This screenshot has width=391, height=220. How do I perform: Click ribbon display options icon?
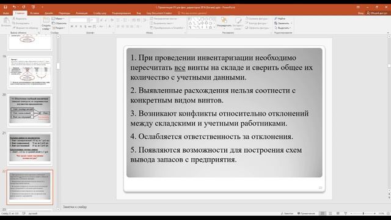pos(358,7)
